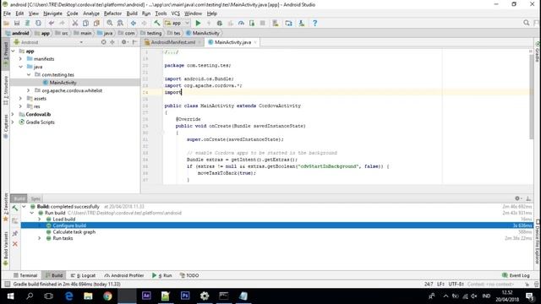The height and width of the screenshot is (304, 541).
Task: Click the pin icon in Build panel
Action: (x=15, y=233)
